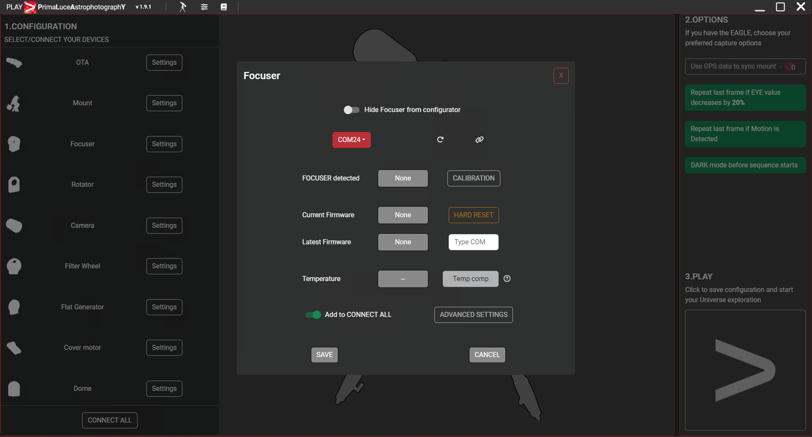This screenshot has width=812, height=437.
Task: Open Camera Settings
Action: pyautogui.click(x=164, y=226)
